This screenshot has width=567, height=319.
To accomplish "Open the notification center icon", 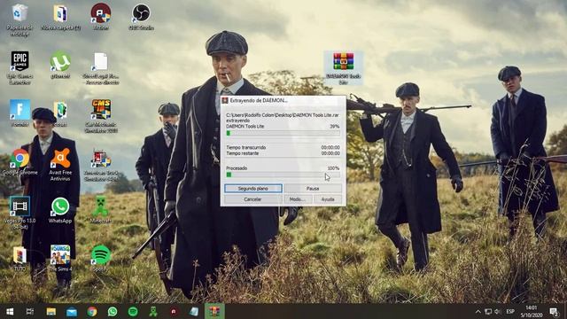I will 554,311.
